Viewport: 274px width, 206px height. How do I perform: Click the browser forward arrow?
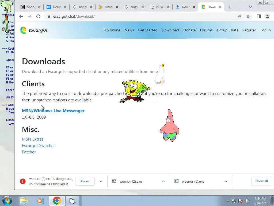click(x=30, y=16)
